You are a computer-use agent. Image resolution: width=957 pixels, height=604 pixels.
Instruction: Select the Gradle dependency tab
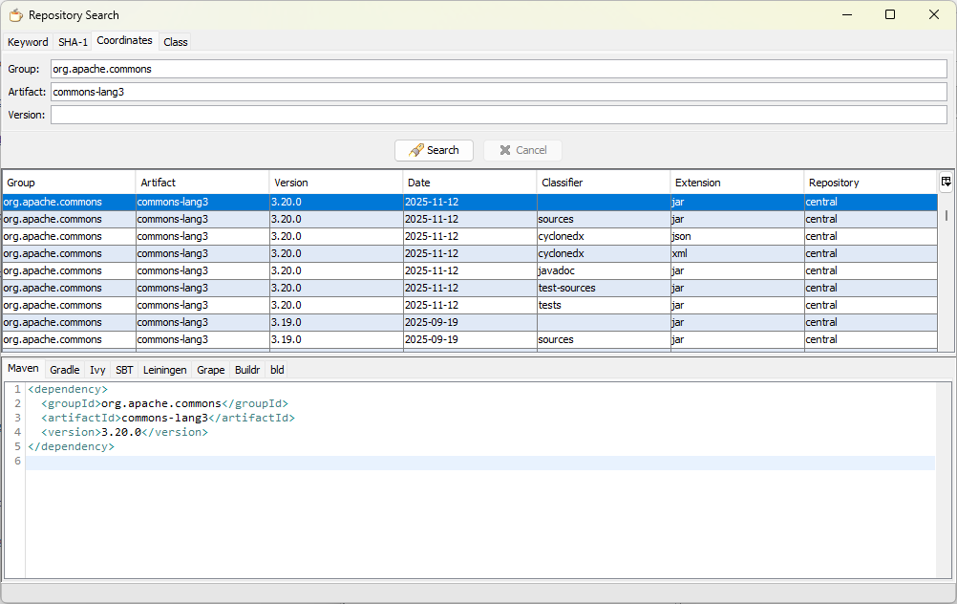tap(65, 370)
